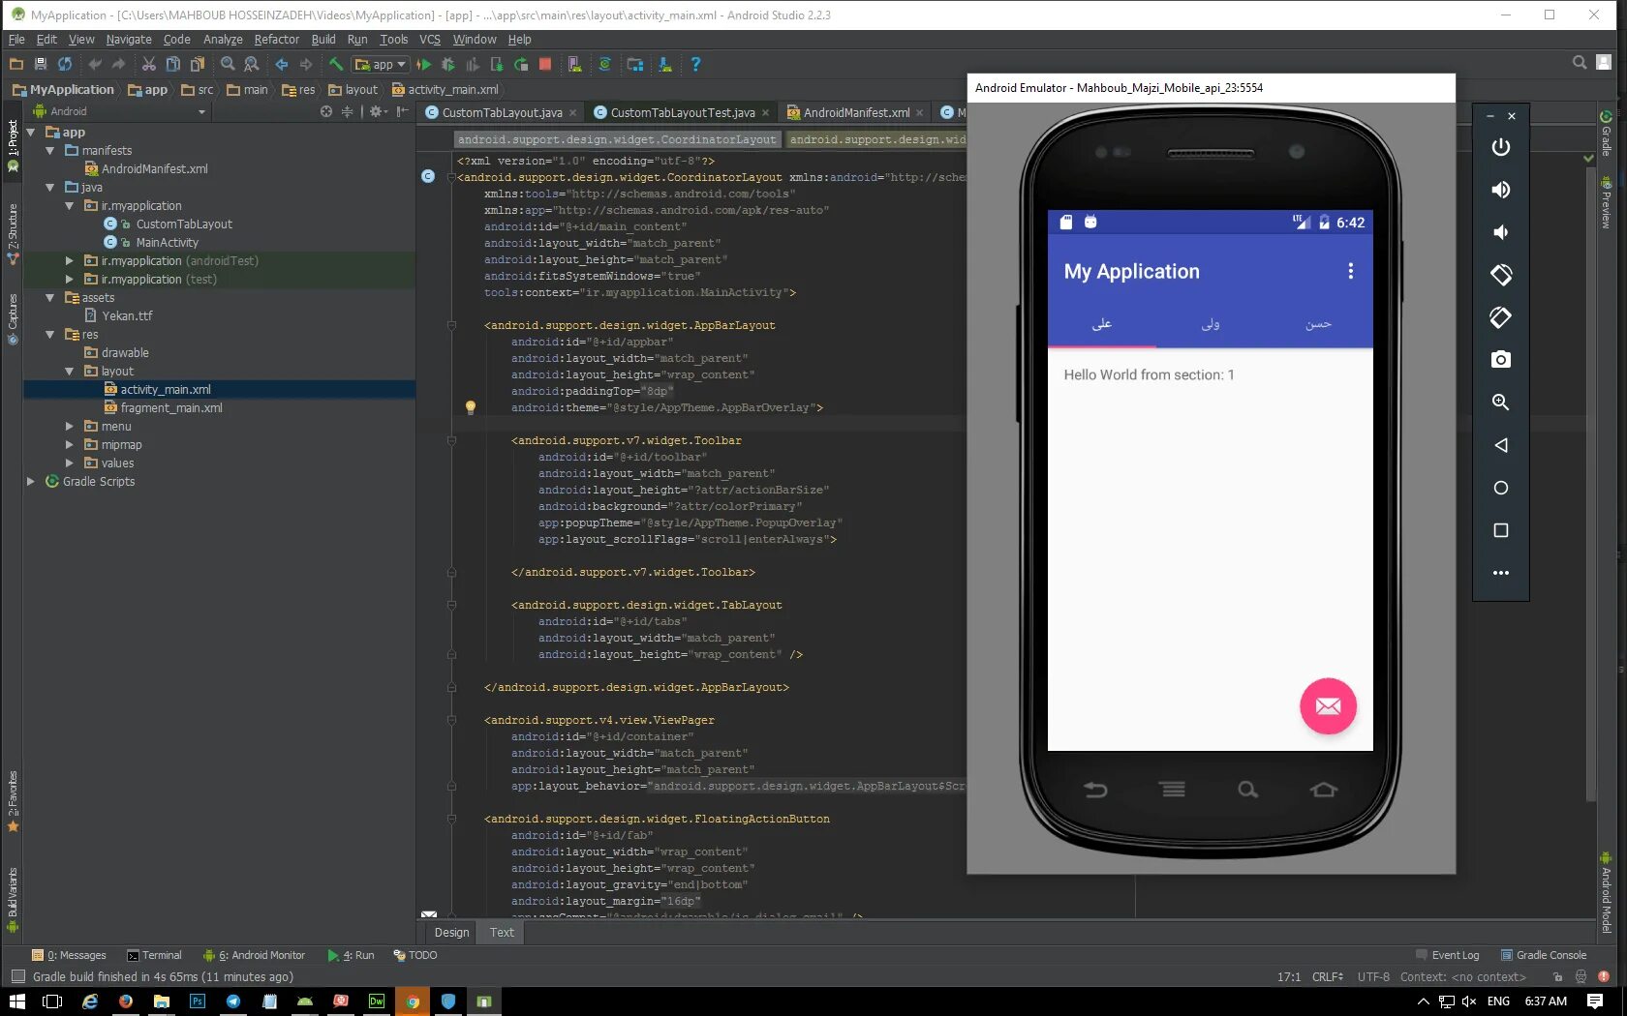
Task: Open the Gradle Console panel
Action: [1544, 955]
